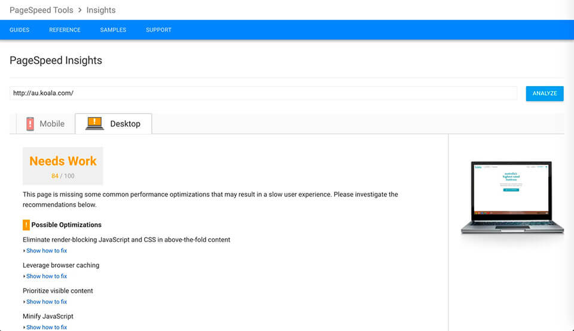Image resolution: width=574 pixels, height=331 pixels.
Task: Click the PageSpeed Insights heading
Action: tap(56, 60)
